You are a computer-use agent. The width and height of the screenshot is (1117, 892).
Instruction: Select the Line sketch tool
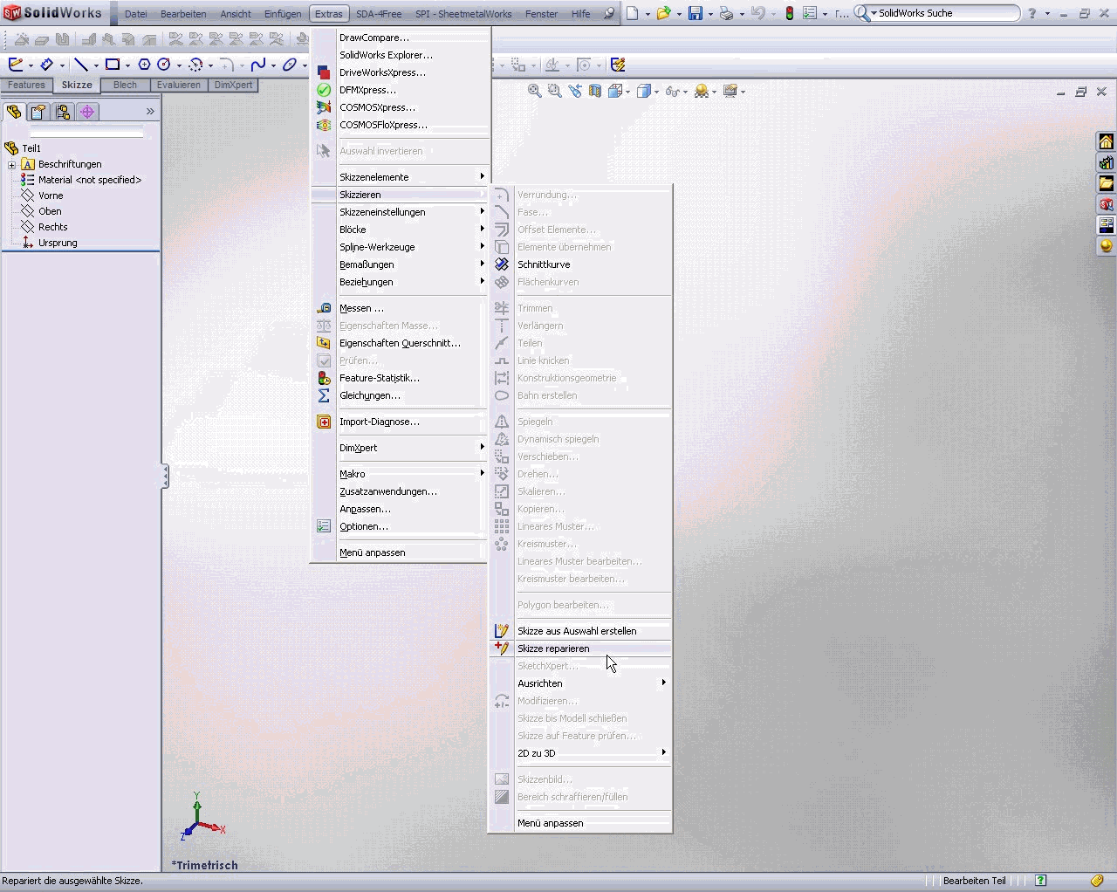pos(80,65)
